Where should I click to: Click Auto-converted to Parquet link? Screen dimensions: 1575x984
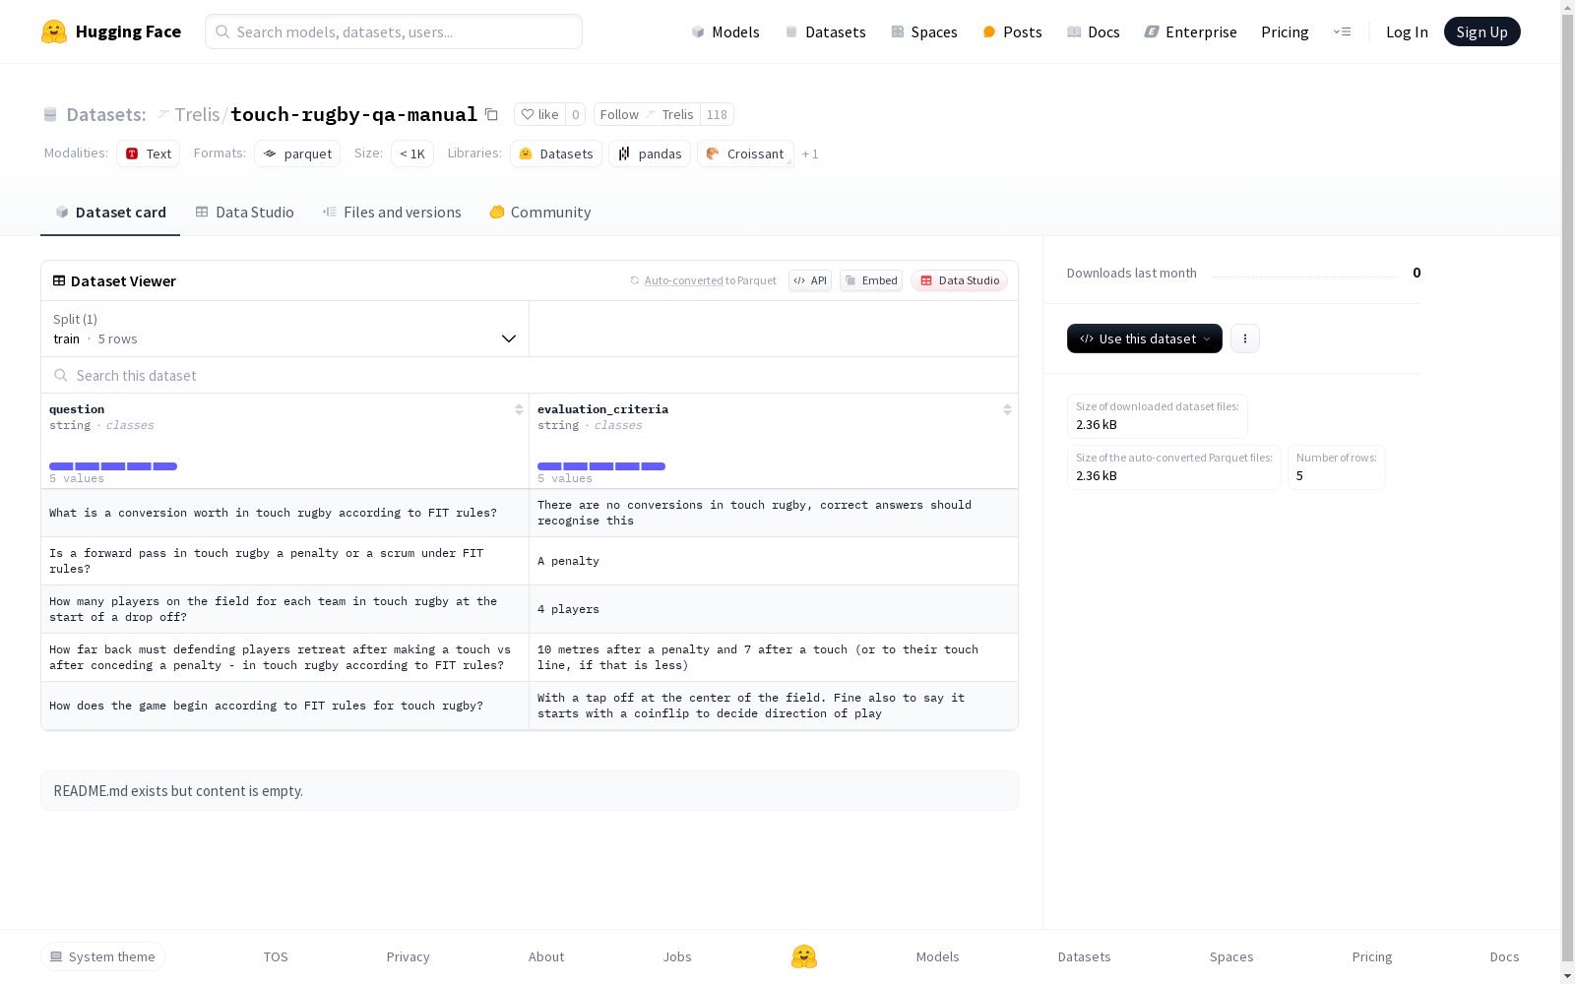point(704,280)
